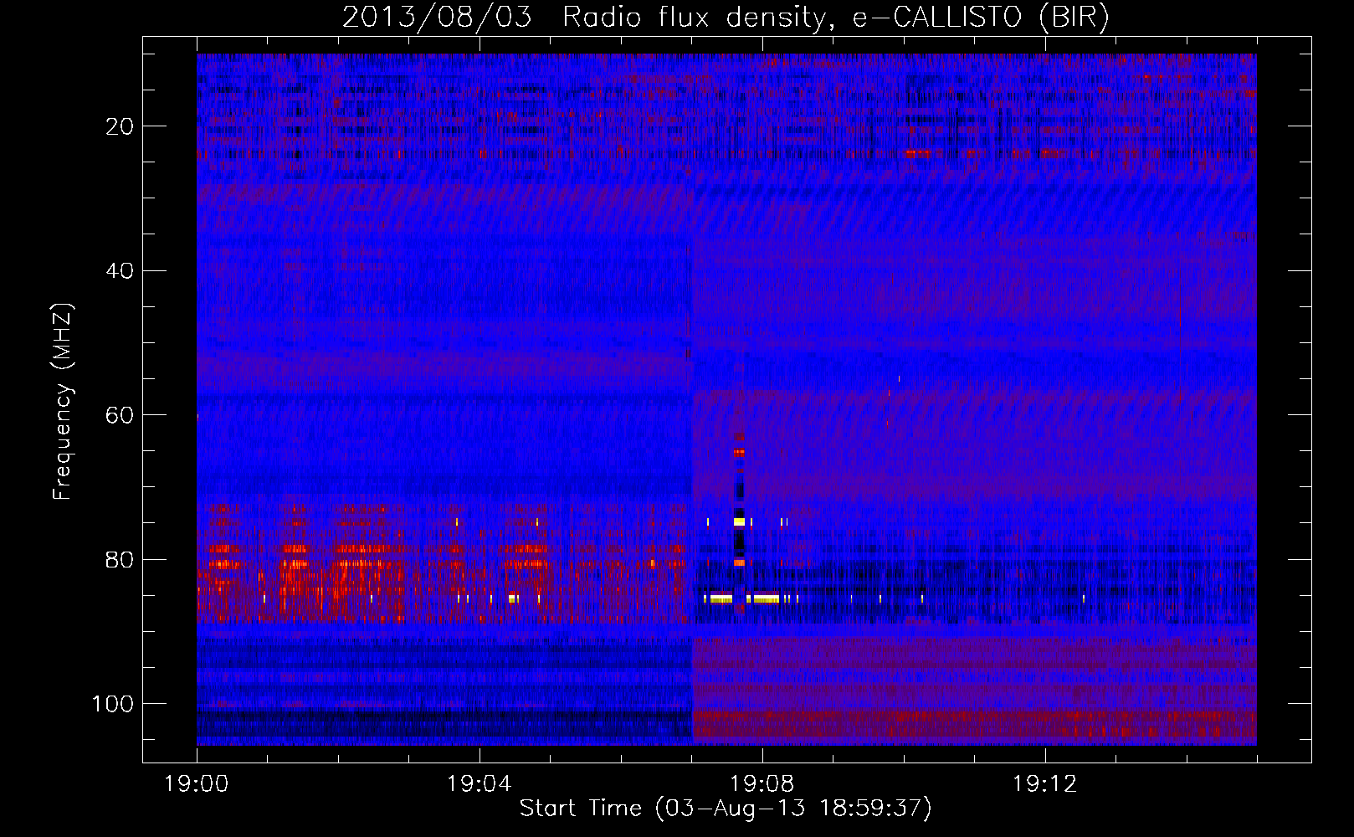Click the '40' frequency tick label

(x=121, y=270)
